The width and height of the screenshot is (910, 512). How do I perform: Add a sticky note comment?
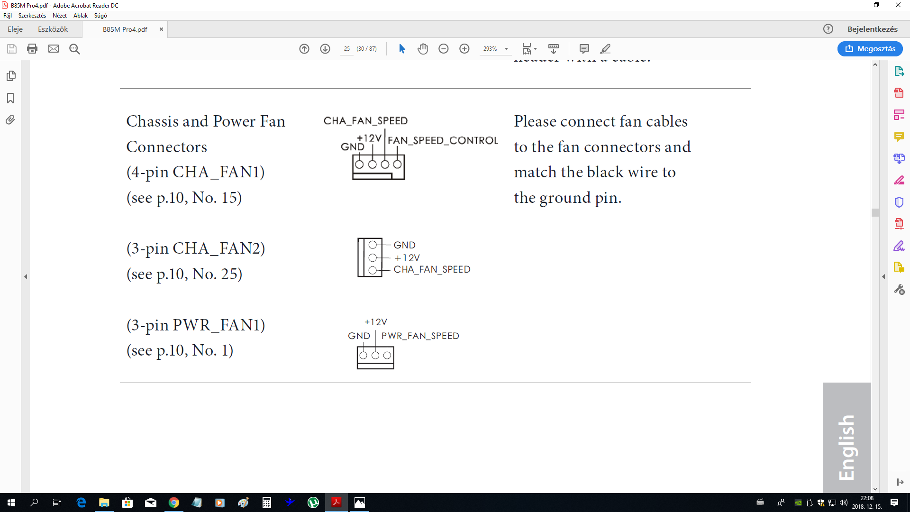point(584,49)
